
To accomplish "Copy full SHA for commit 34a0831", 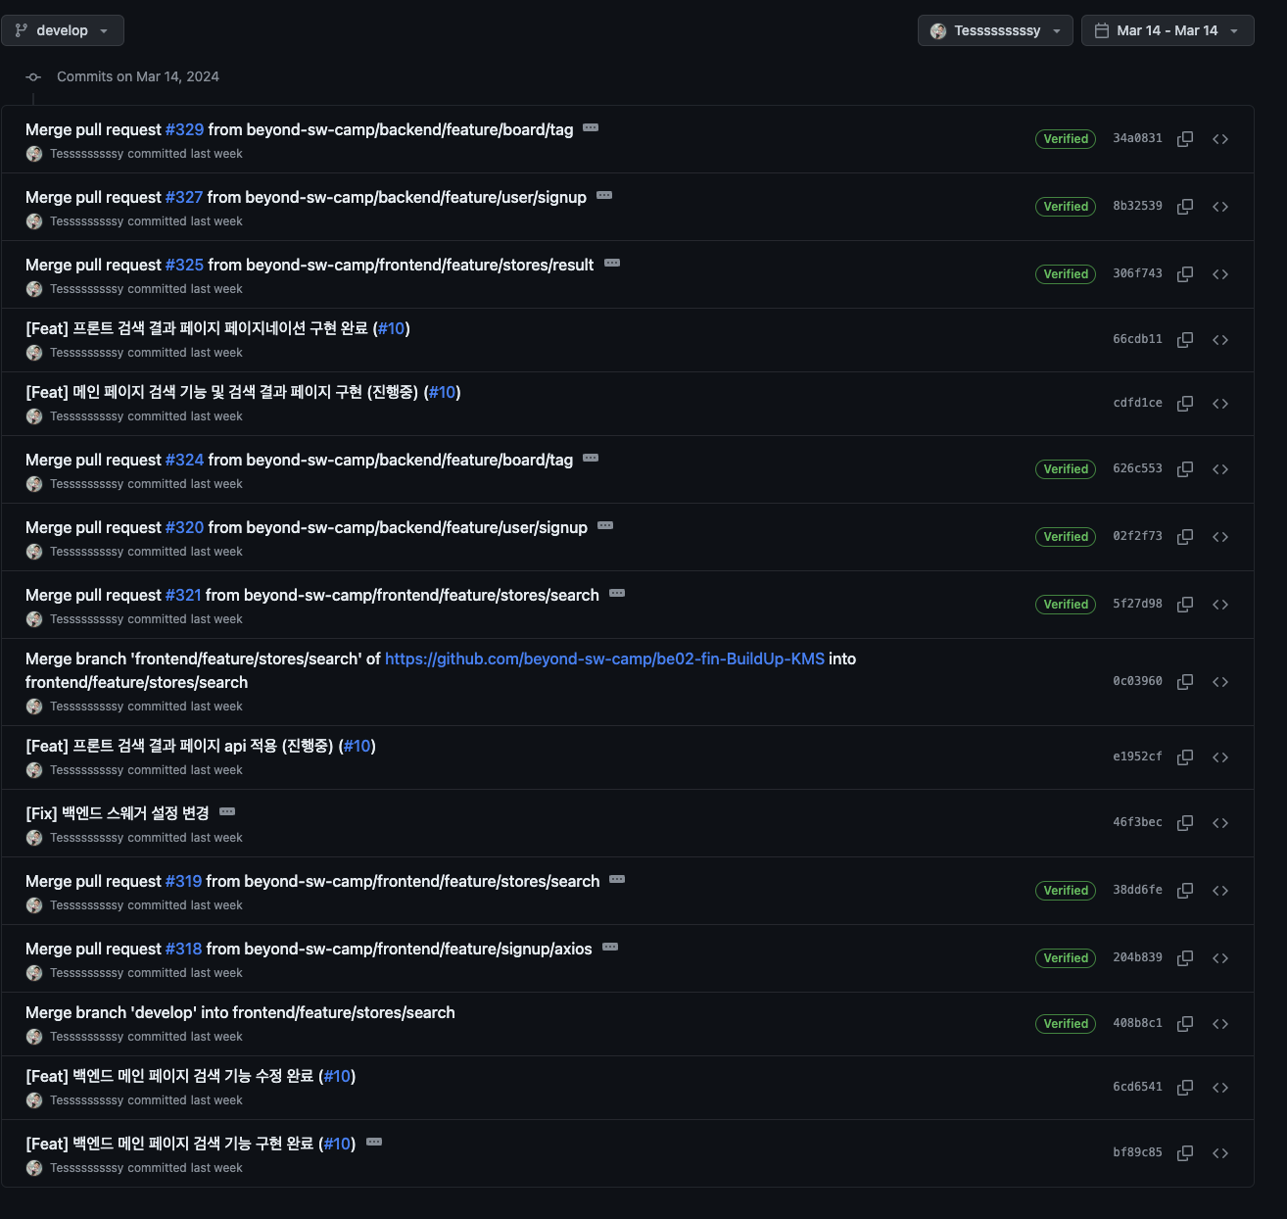I will [1185, 139].
